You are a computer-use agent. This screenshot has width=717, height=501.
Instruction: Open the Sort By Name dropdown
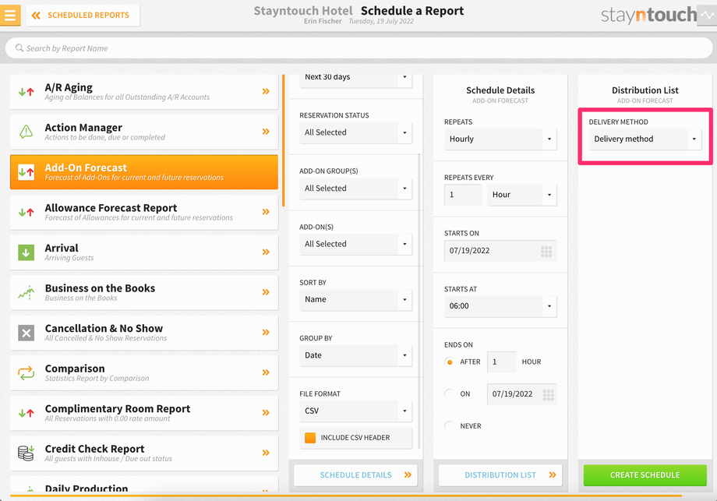click(x=355, y=300)
